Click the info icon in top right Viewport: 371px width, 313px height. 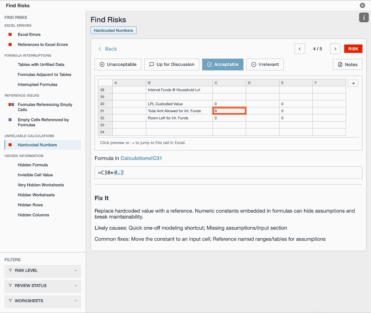[364, 17]
